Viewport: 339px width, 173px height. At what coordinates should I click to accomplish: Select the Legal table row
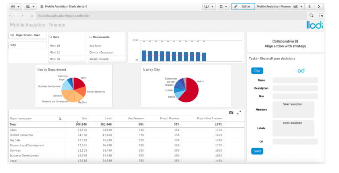tap(127, 161)
